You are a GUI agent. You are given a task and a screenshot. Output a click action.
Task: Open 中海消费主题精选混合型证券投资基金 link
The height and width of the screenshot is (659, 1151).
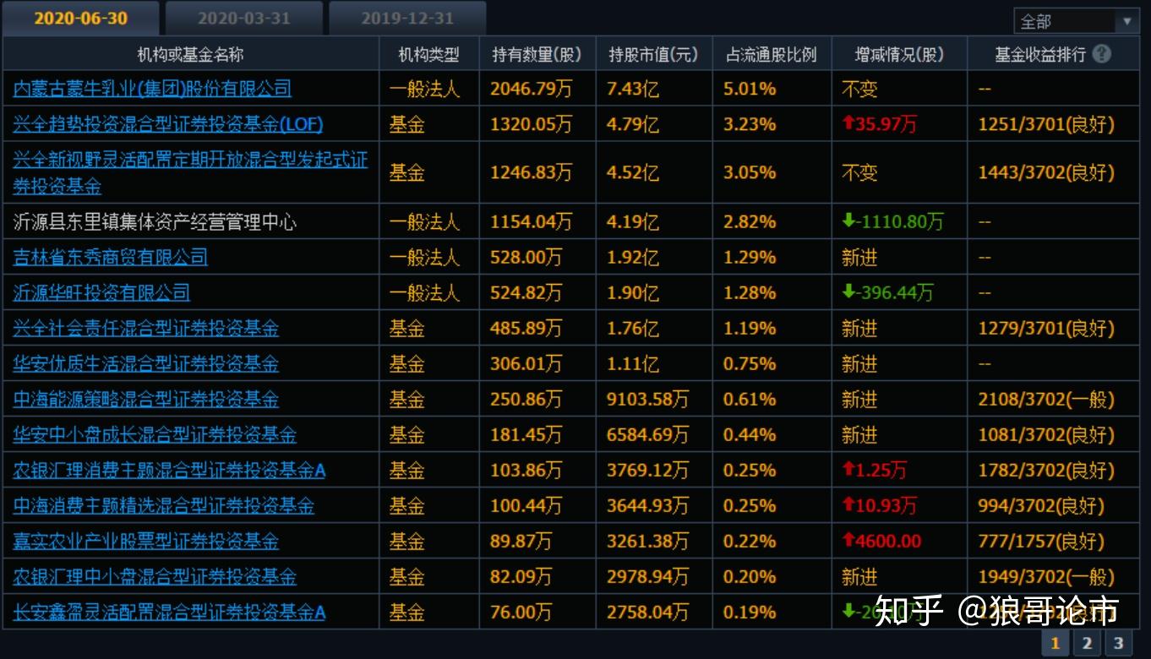163,505
